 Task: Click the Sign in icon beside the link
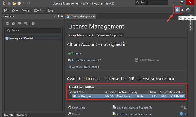coord(69,53)
